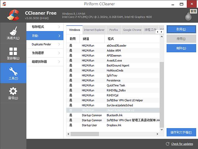Click the refresh icon beside Check for updates

pyautogui.click(x=168, y=144)
